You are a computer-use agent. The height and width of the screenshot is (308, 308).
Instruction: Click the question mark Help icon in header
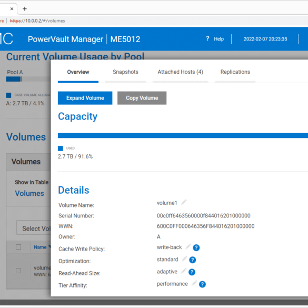pyautogui.click(x=207, y=38)
